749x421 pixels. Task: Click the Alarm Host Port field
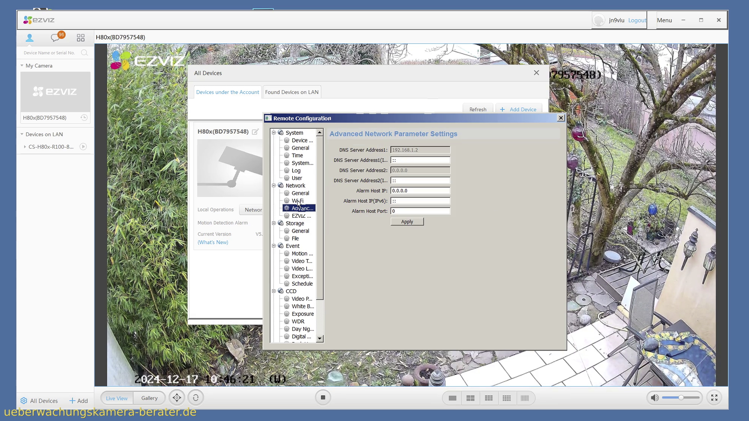pos(420,211)
